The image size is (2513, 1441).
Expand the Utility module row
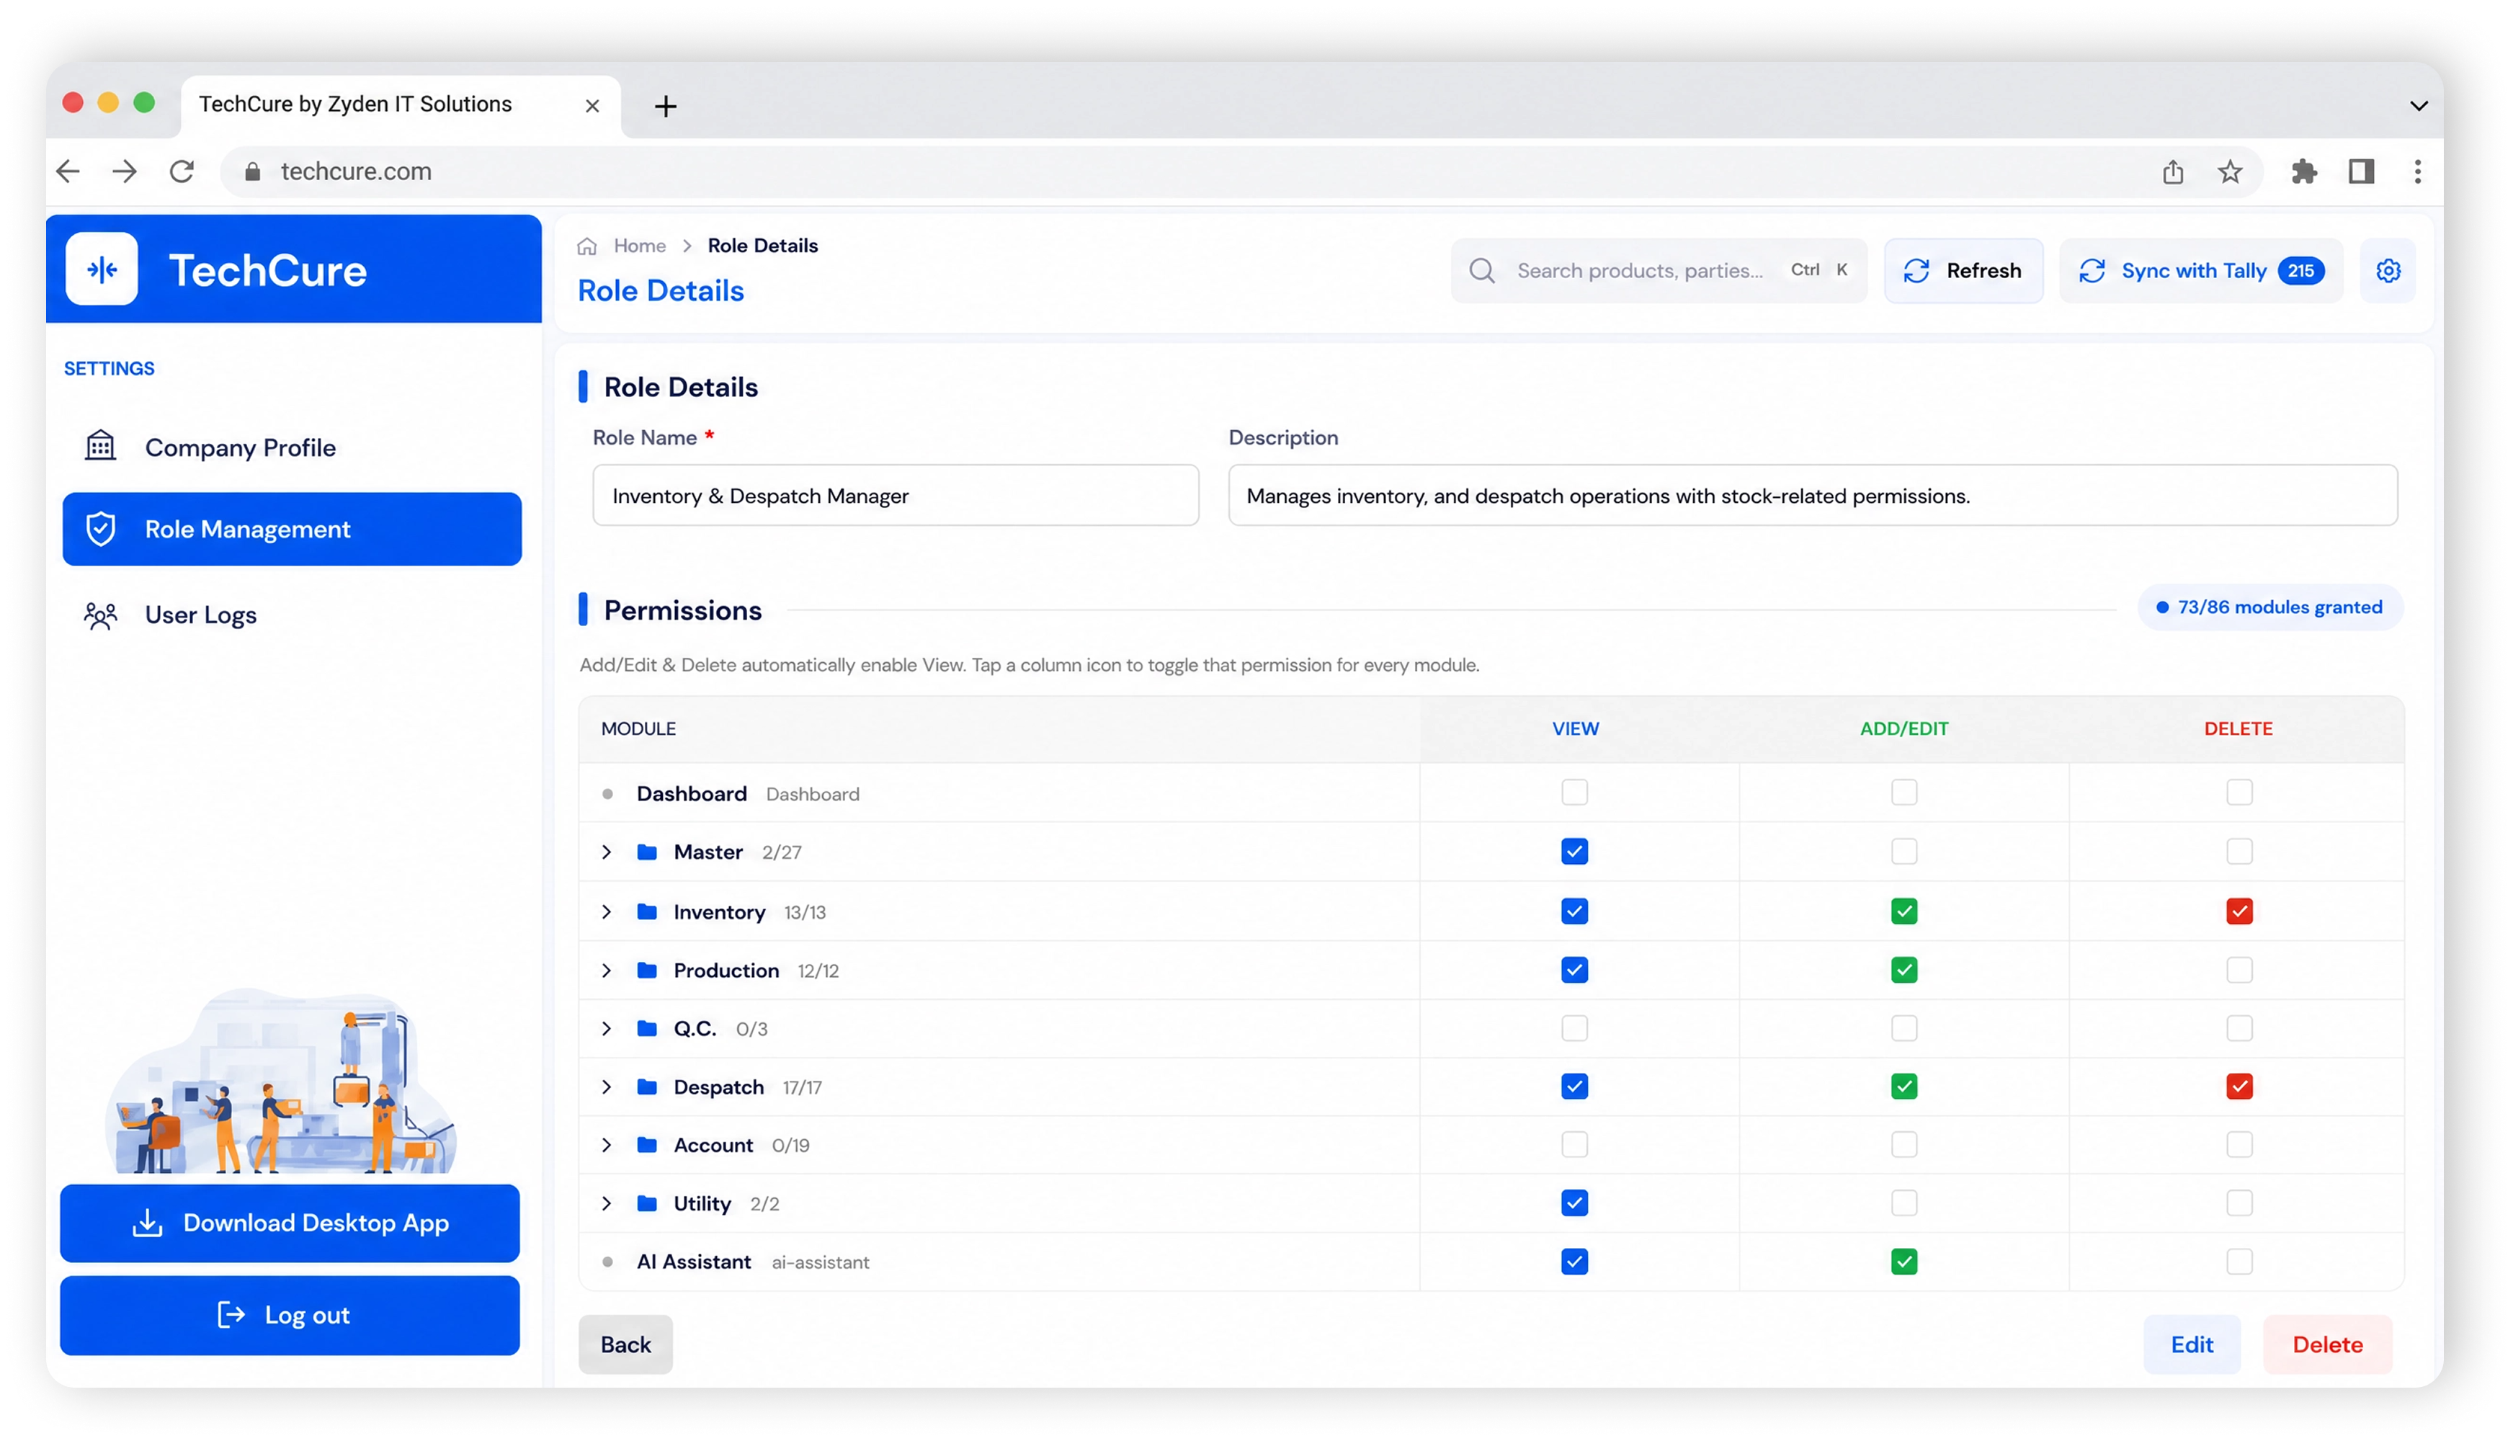pos(607,1203)
